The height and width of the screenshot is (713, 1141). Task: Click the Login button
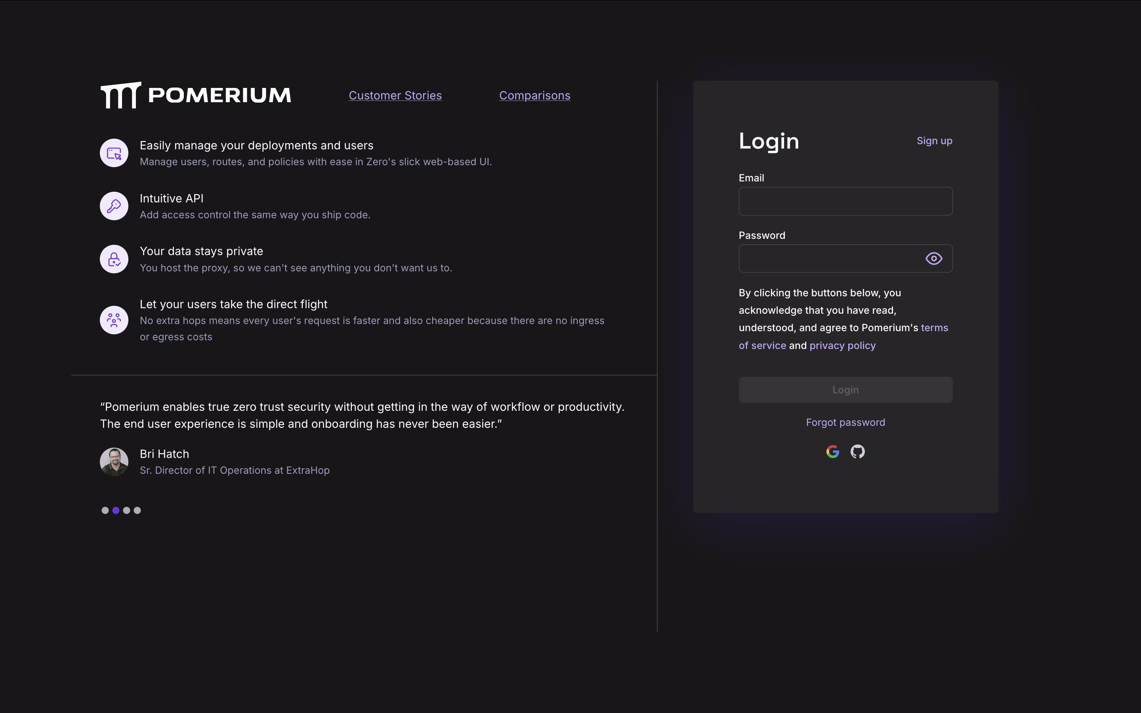tap(845, 390)
